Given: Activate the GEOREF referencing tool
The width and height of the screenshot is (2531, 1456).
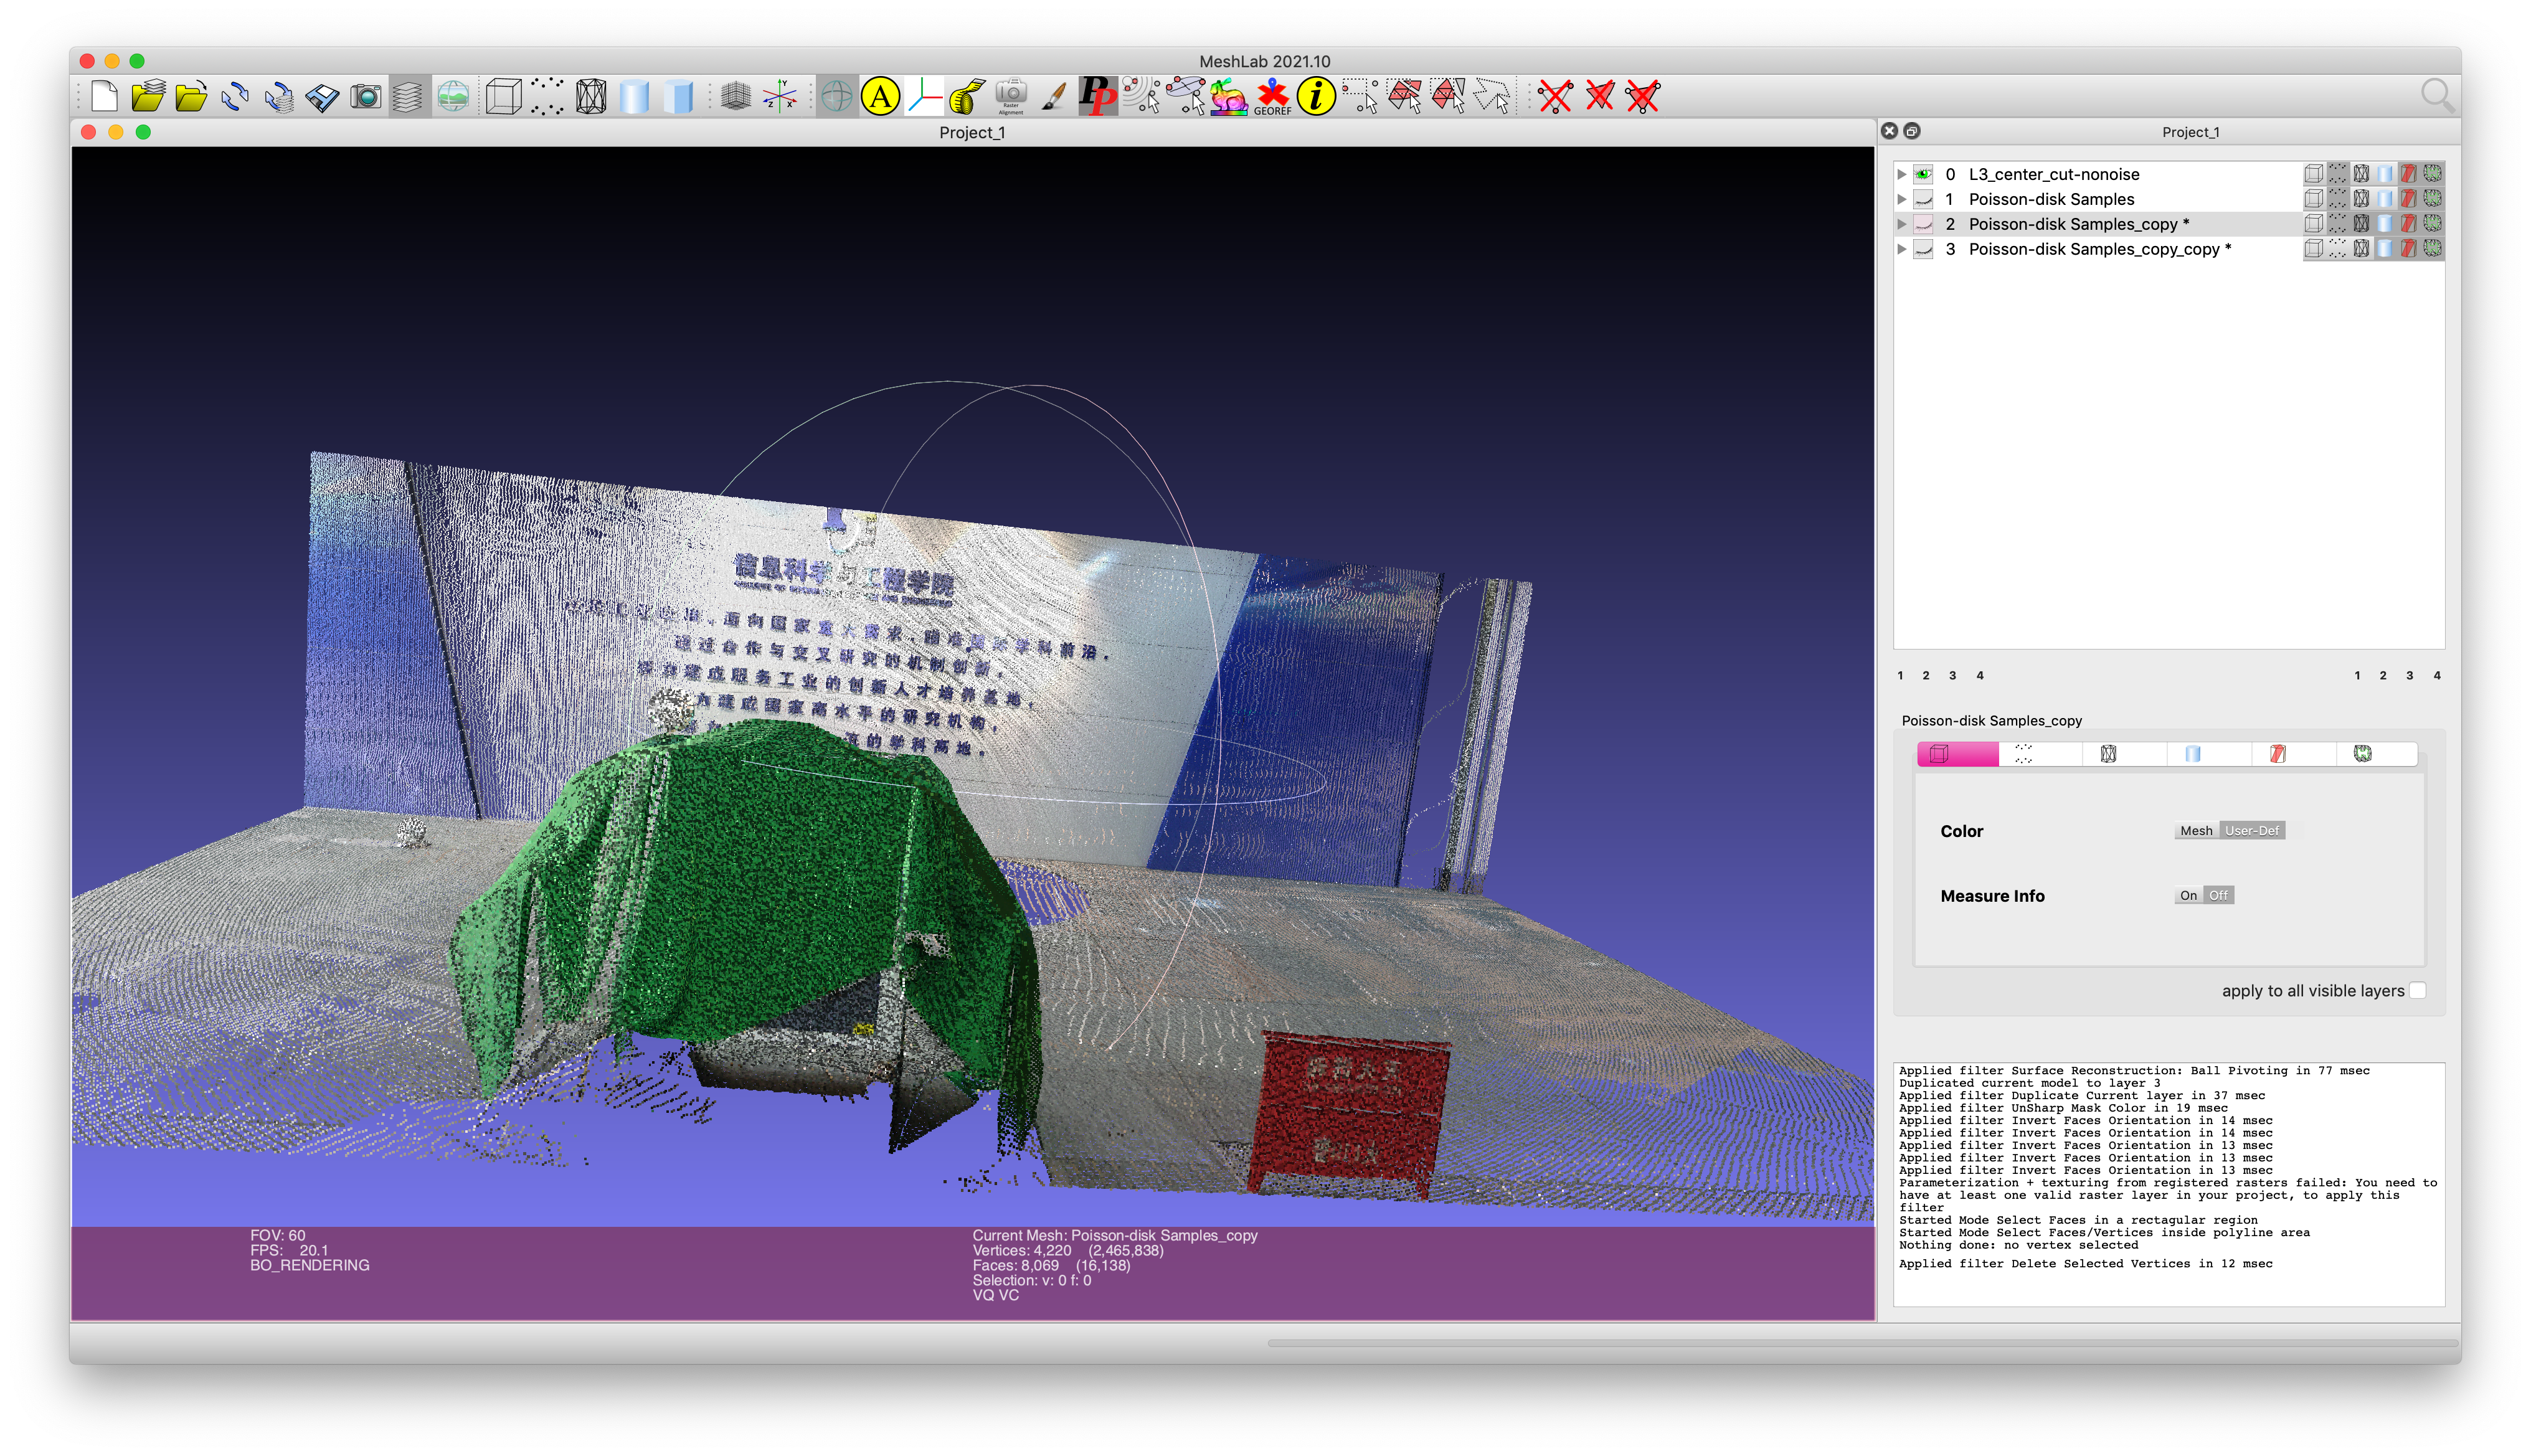Looking at the screenshot, I should [1273, 97].
